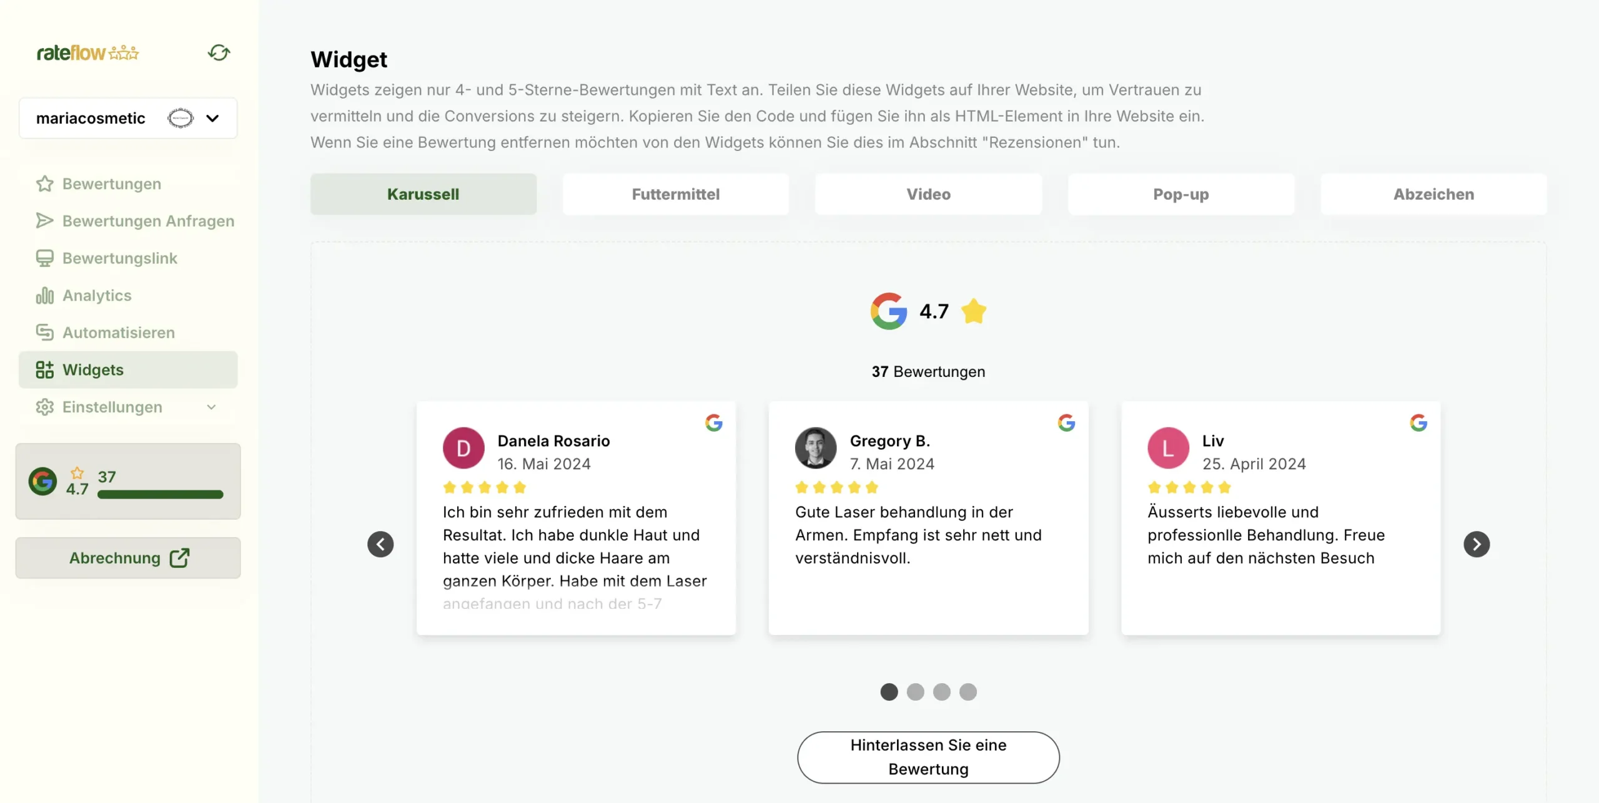Click the Einstellungen gear icon
Screen dimensions: 1599x803
coord(44,407)
